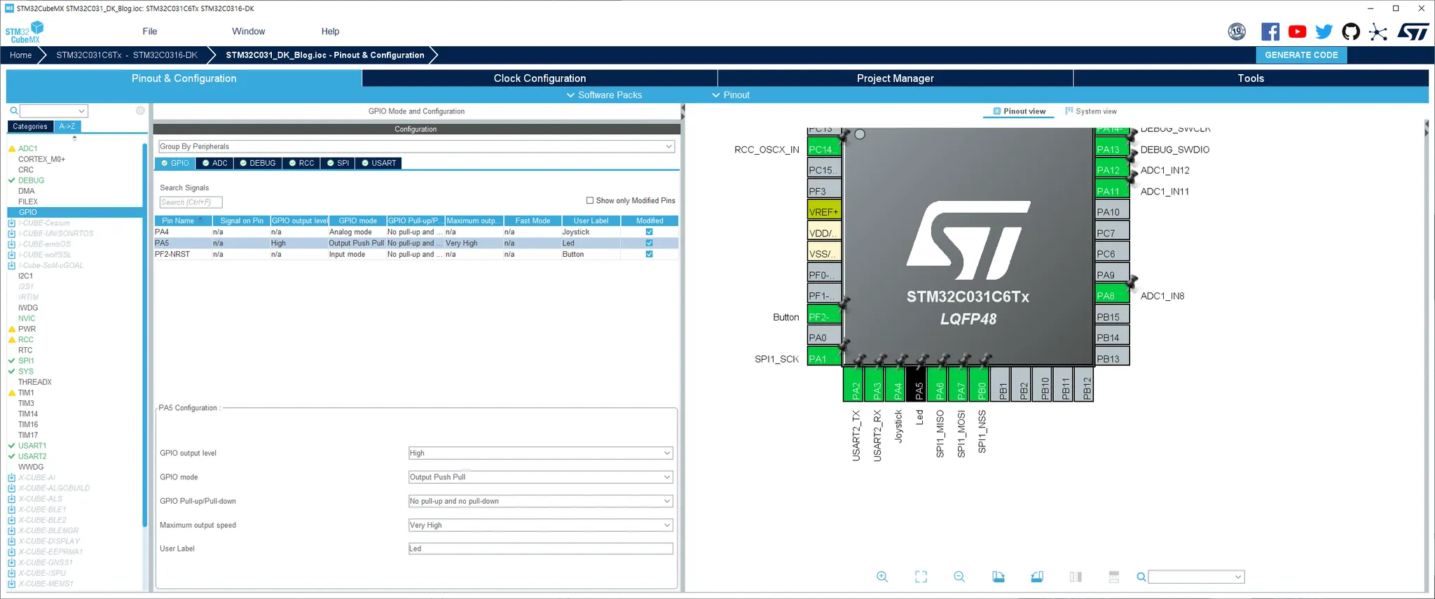Open the Facebook icon link
1435x599 pixels.
point(1270,31)
